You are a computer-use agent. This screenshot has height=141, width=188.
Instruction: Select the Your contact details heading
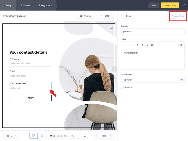[x=28, y=52]
